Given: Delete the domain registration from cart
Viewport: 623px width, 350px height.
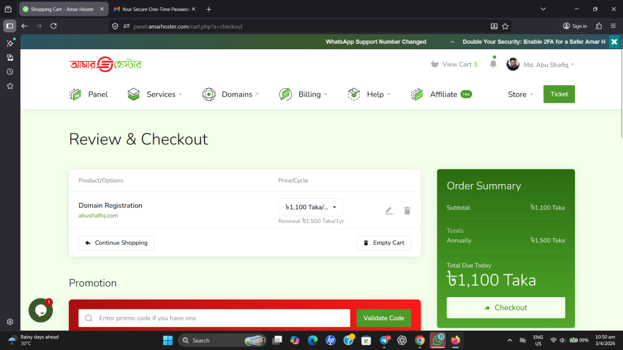Looking at the screenshot, I should (x=407, y=211).
